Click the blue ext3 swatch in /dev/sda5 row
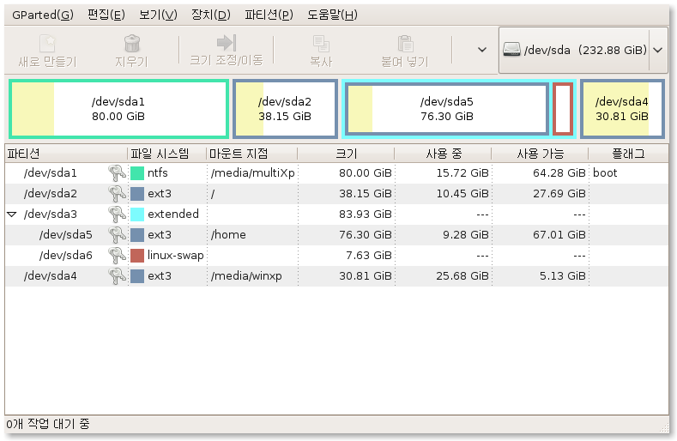This screenshot has width=677, height=441. 137,235
